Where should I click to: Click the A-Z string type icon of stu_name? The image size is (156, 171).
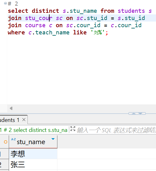click(13, 139)
